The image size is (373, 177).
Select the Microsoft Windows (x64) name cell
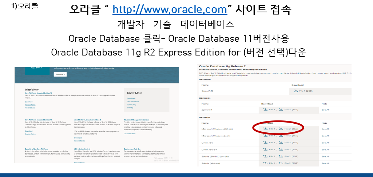tap(229, 136)
